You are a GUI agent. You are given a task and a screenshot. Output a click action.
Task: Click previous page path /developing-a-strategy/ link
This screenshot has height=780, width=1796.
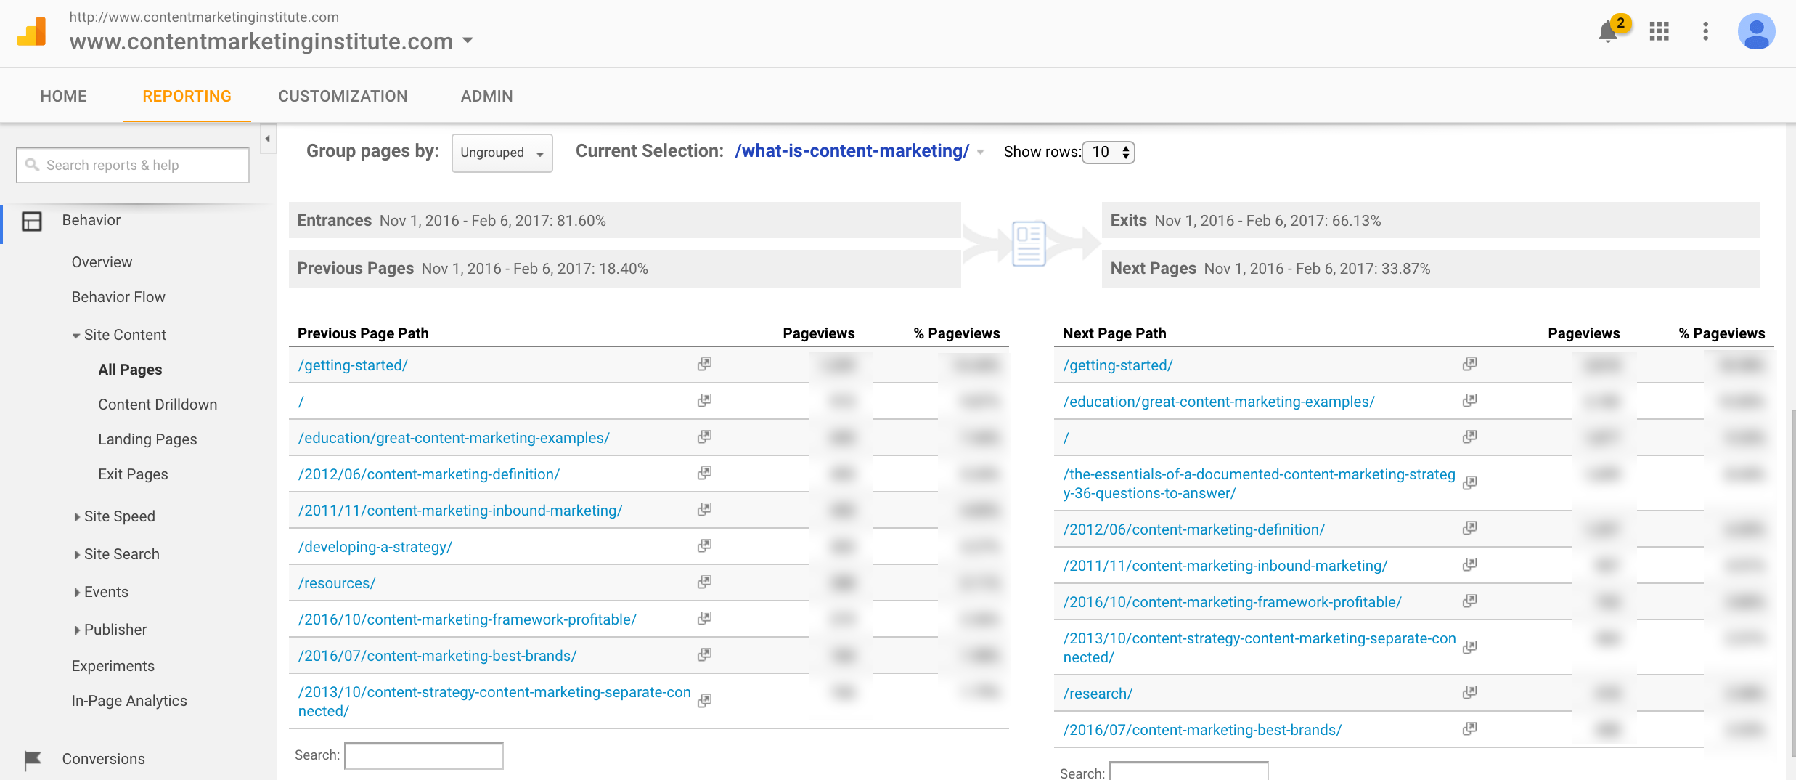(375, 547)
